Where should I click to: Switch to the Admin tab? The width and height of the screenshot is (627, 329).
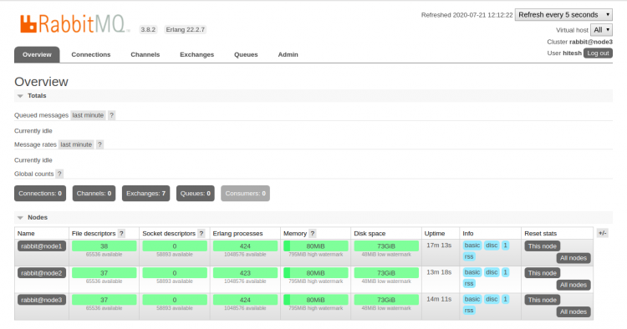click(x=288, y=55)
